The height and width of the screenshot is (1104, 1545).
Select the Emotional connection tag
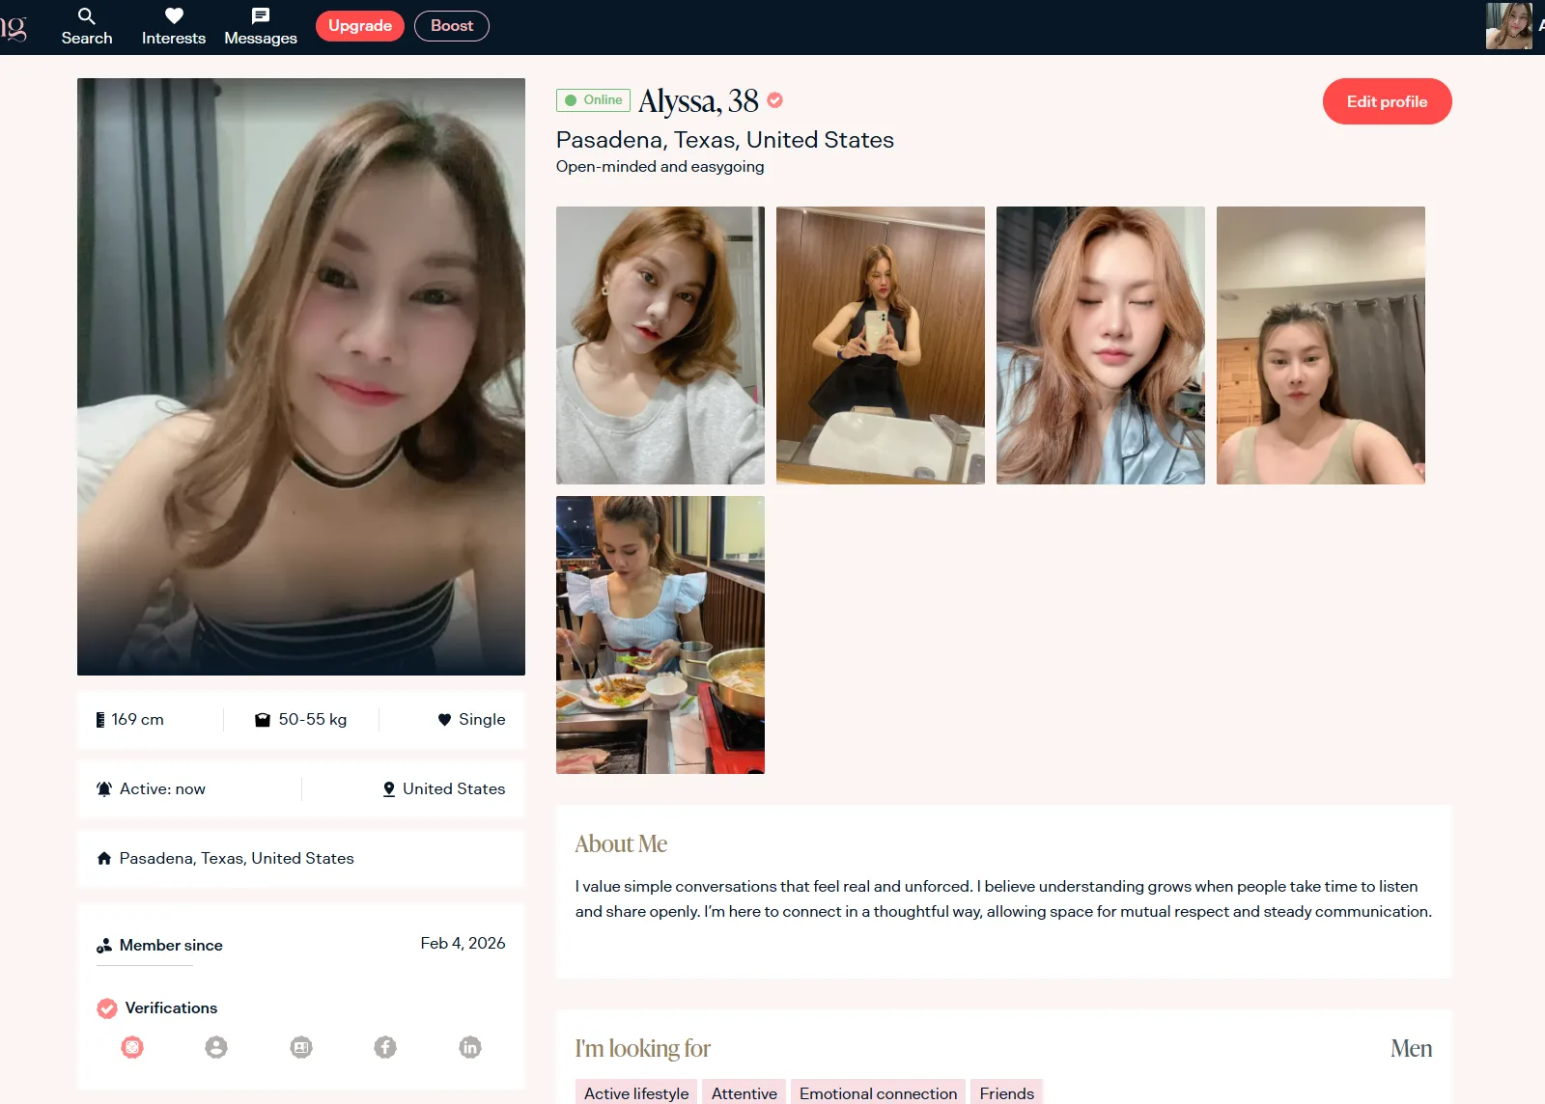878,1092
